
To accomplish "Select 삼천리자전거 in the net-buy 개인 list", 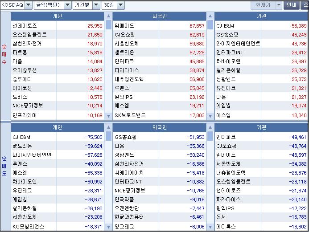I will (27, 44).
